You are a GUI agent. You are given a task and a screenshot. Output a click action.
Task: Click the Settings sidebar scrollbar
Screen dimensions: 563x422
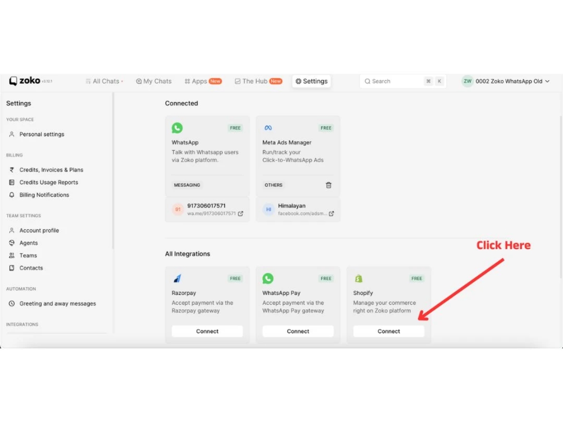[113, 170]
